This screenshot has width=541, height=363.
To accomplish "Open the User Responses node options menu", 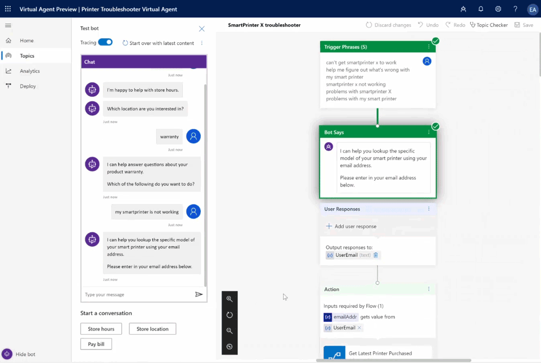I will [429, 209].
